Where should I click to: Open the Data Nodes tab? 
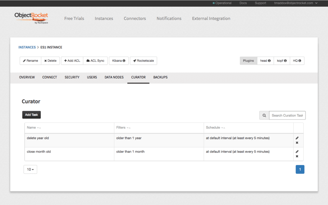point(114,77)
